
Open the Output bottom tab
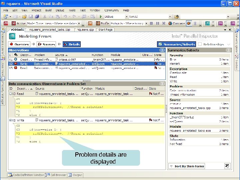click(x=75, y=175)
